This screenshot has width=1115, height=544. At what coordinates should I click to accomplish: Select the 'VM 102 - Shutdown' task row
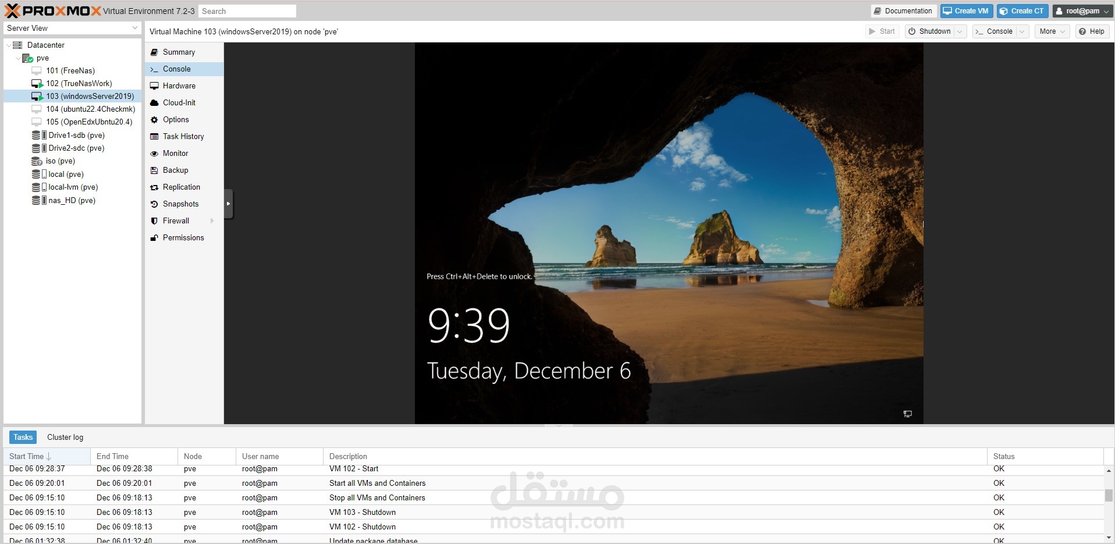point(553,527)
